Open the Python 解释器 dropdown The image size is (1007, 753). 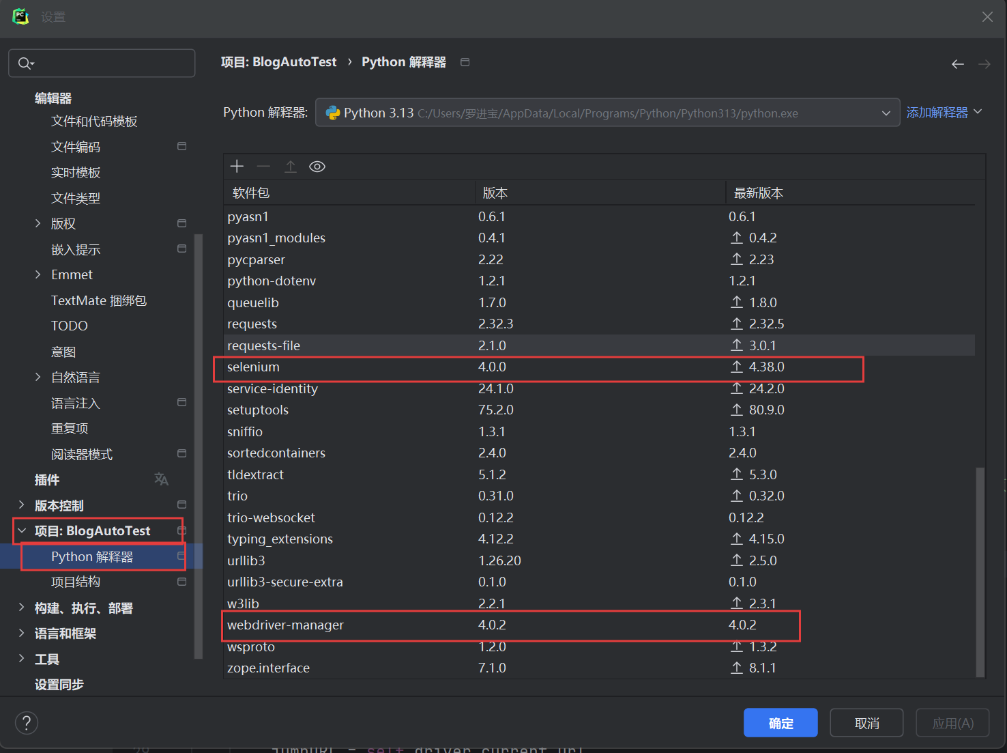click(x=607, y=113)
